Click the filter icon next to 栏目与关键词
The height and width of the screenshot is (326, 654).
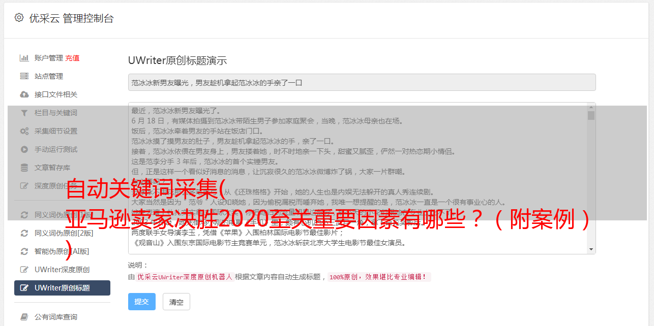(x=24, y=113)
